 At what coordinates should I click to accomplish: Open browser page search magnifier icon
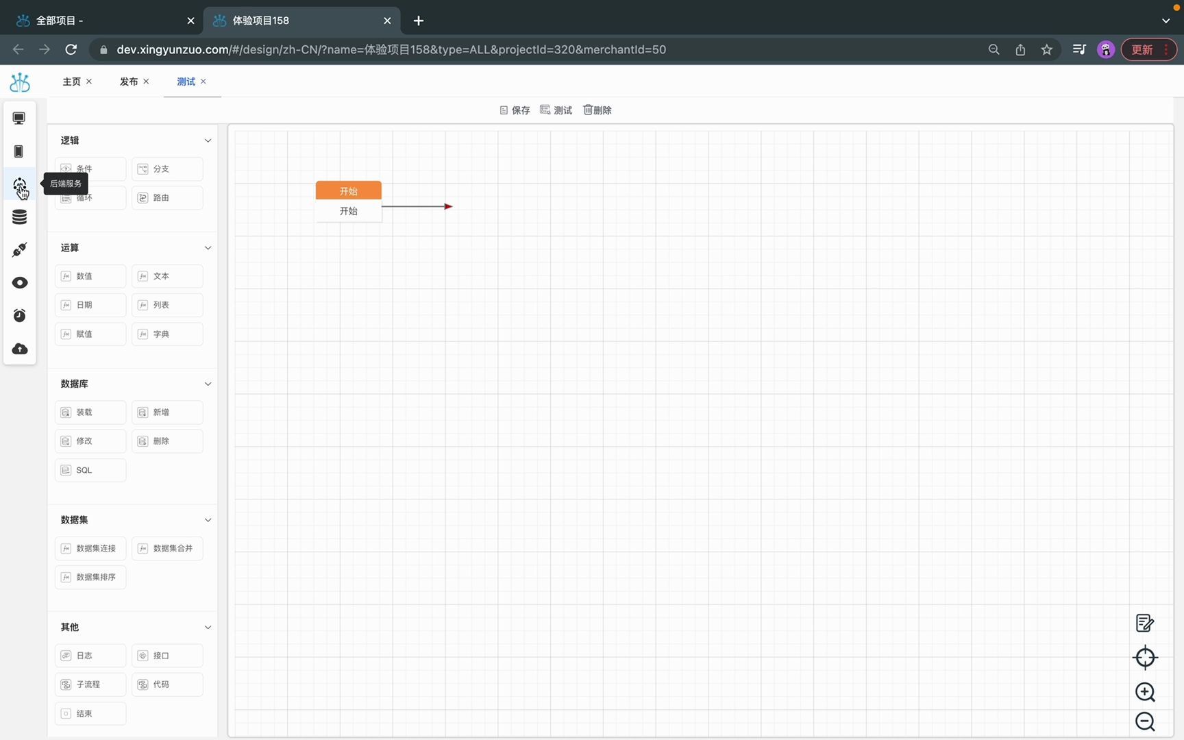pos(994,49)
